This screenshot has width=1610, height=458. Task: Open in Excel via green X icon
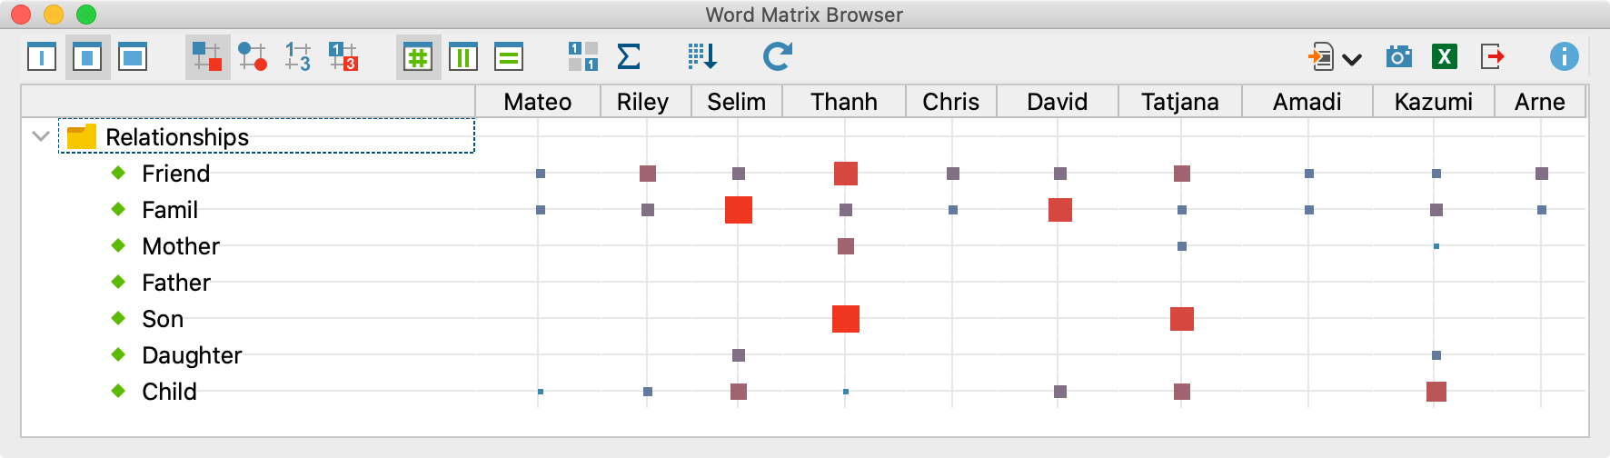pos(1444,57)
